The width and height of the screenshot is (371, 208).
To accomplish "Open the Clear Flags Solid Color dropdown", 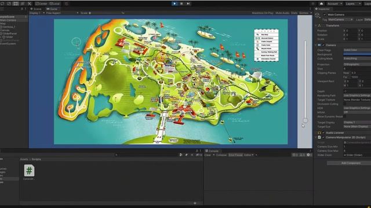I will [357, 50].
